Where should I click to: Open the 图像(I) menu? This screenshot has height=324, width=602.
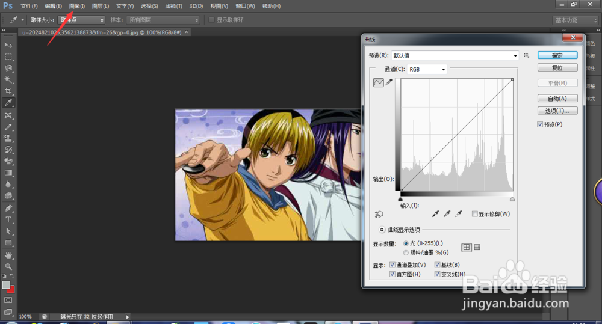pos(77,6)
